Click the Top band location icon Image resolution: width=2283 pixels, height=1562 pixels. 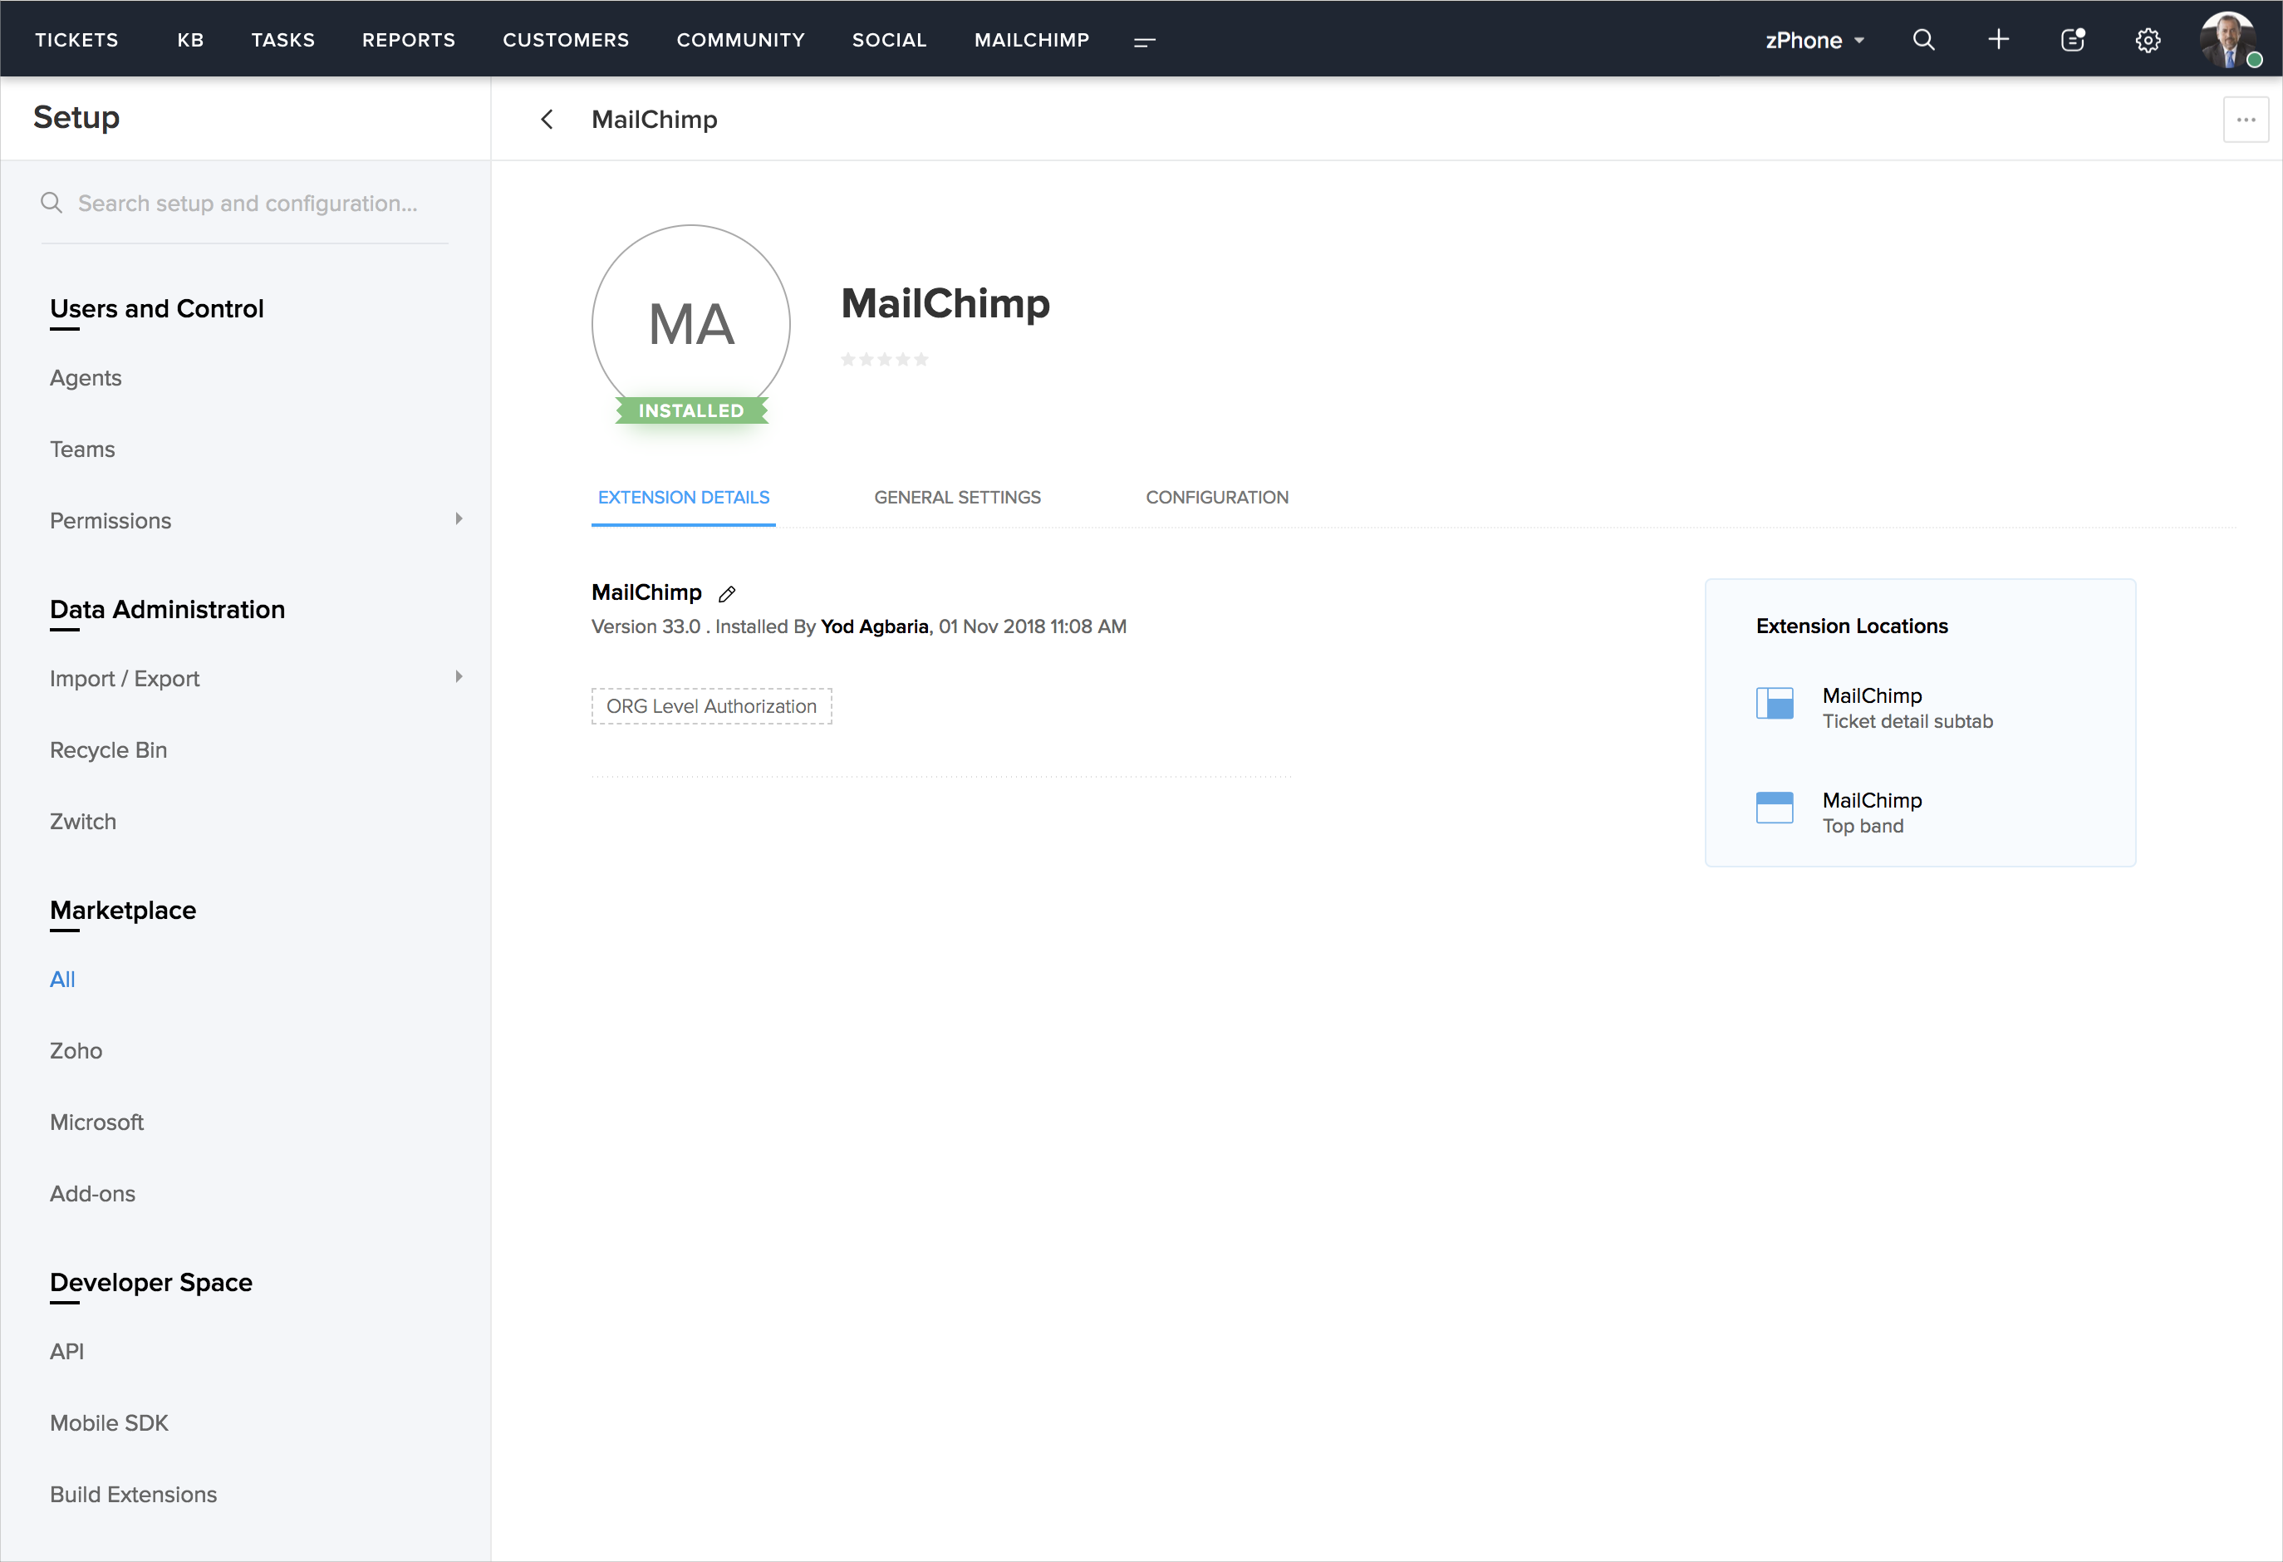coord(1774,808)
